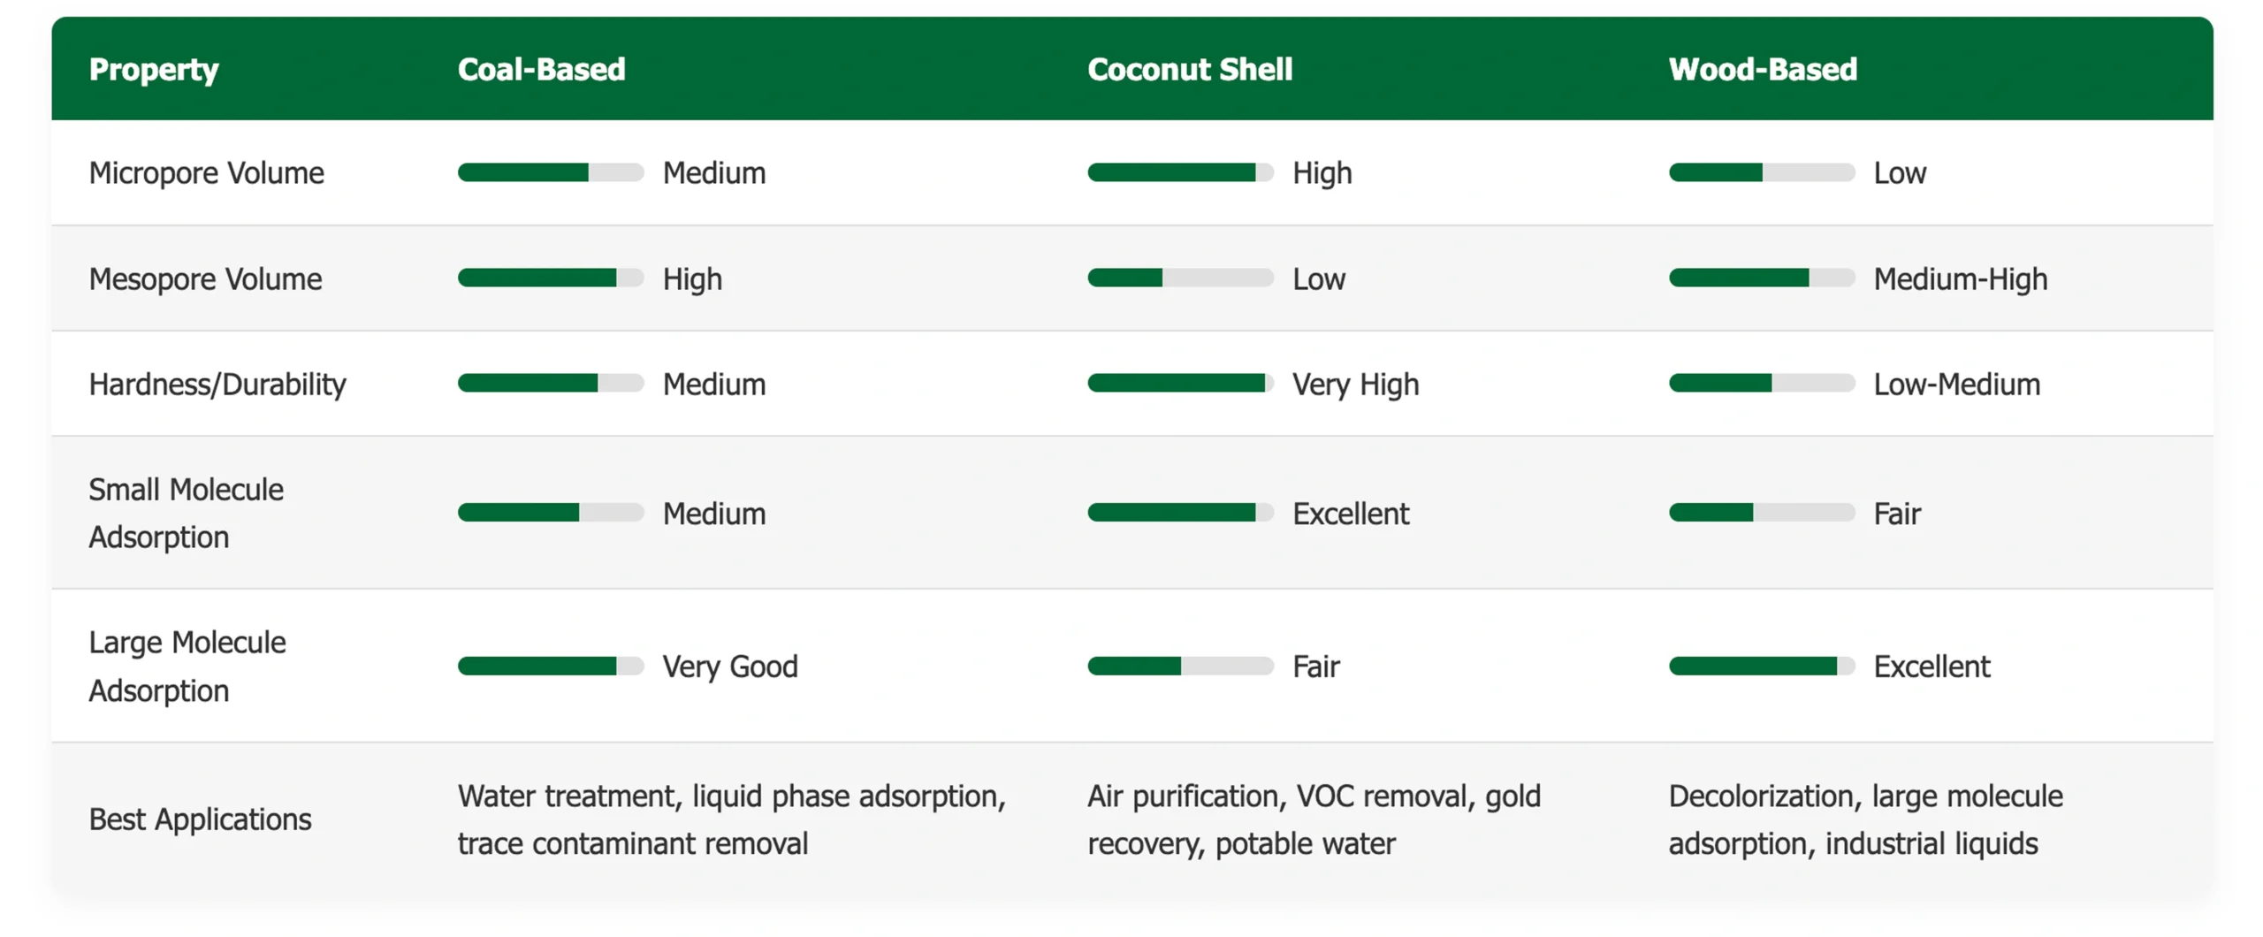Image resolution: width=2263 pixels, height=937 pixels.
Task: Click Coal-Based Very Good adsorption bar
Action: pos(550,666)
